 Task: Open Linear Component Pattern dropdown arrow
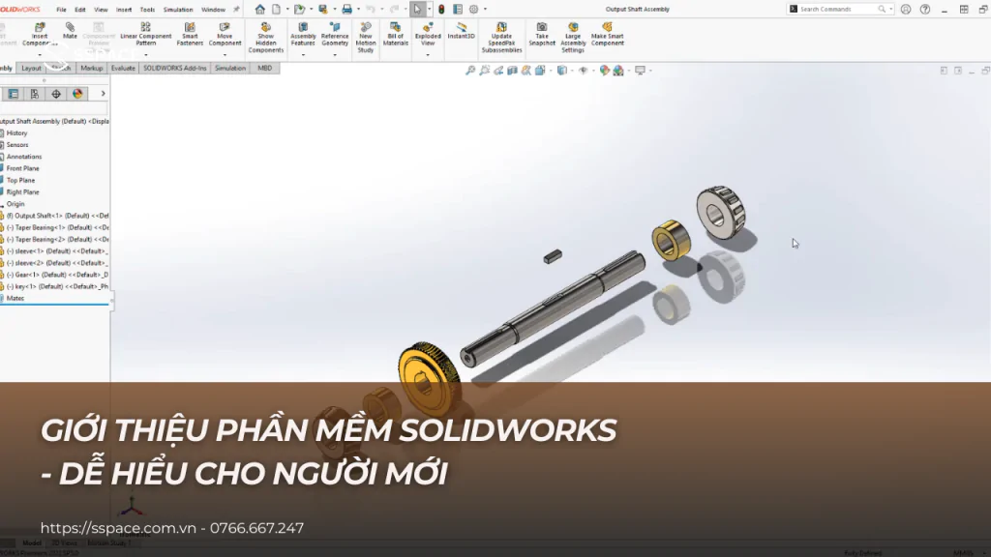(x=146, y=55)
